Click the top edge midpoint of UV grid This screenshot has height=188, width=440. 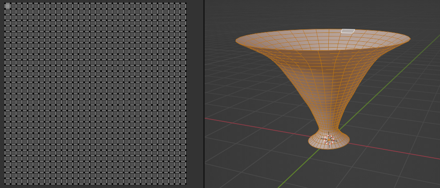tap(95, 3)
